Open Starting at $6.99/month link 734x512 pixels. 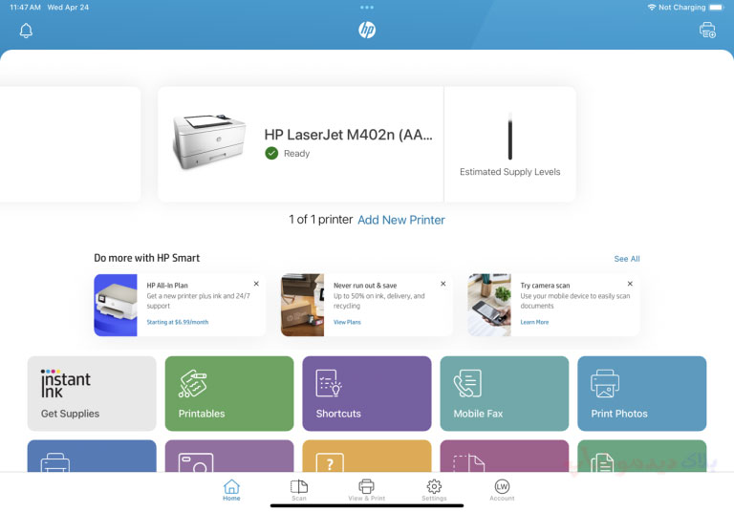[178, 322]
